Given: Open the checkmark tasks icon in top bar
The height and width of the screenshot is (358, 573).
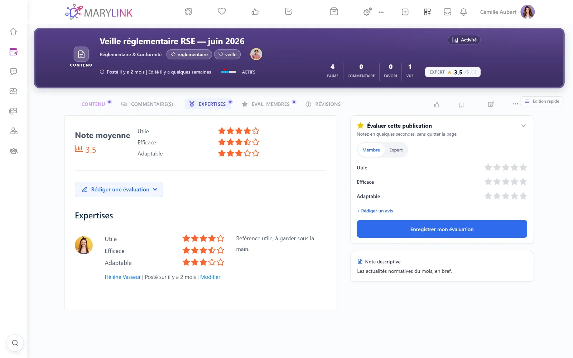Looking at the screenshot, I should [x=288, y=11].
